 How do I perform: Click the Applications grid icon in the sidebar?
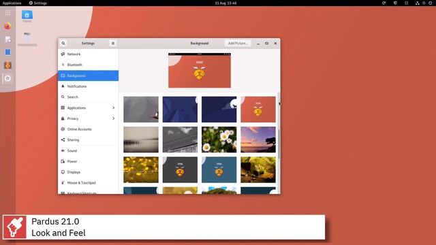click(63, 108)
